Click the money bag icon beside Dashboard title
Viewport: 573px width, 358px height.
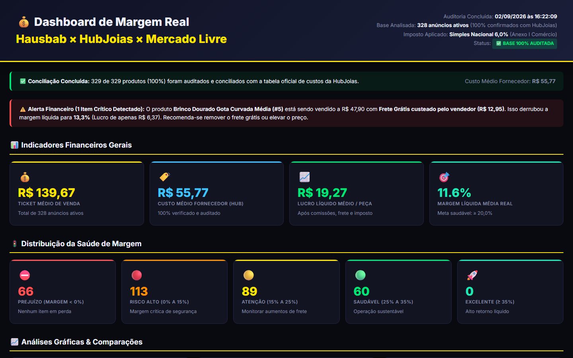click(24, 22)
